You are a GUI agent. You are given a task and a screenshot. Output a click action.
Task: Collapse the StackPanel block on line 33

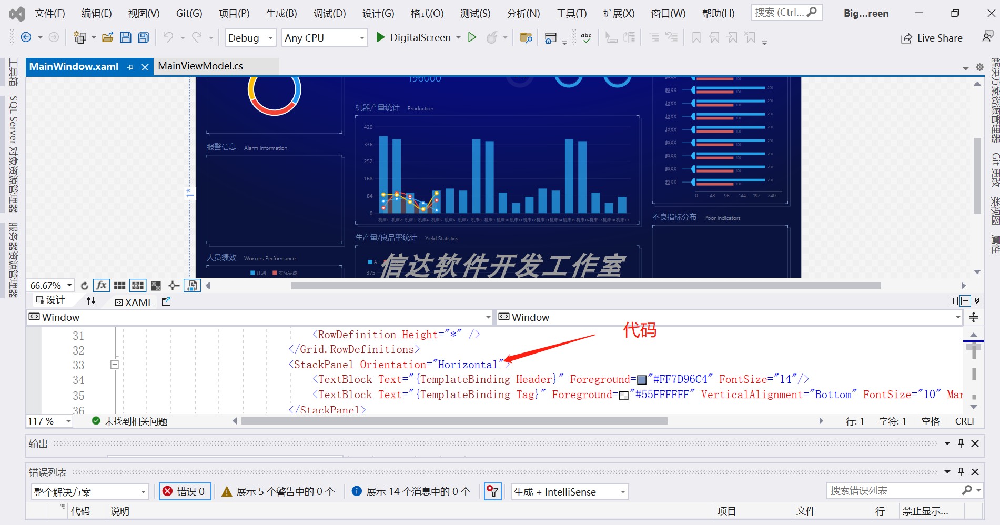click(x=114, y=365)
